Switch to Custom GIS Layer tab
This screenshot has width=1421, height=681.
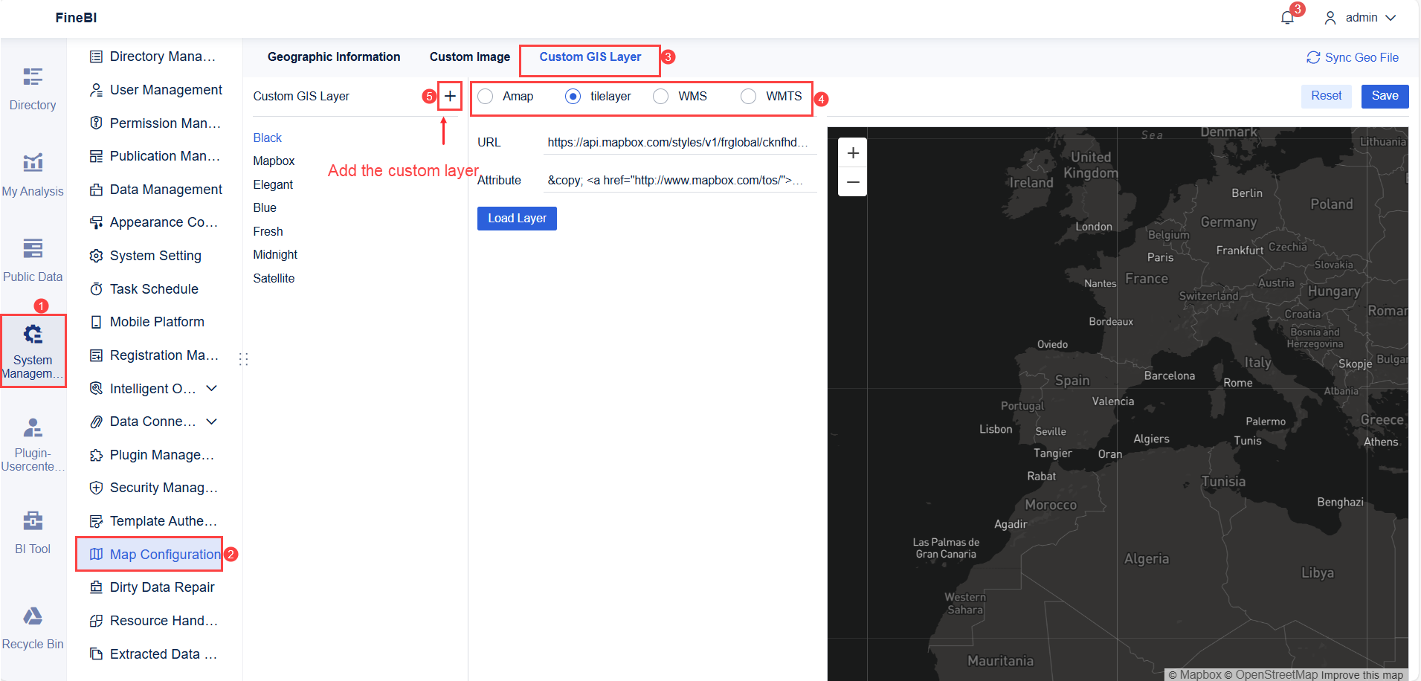coord(590,57)
